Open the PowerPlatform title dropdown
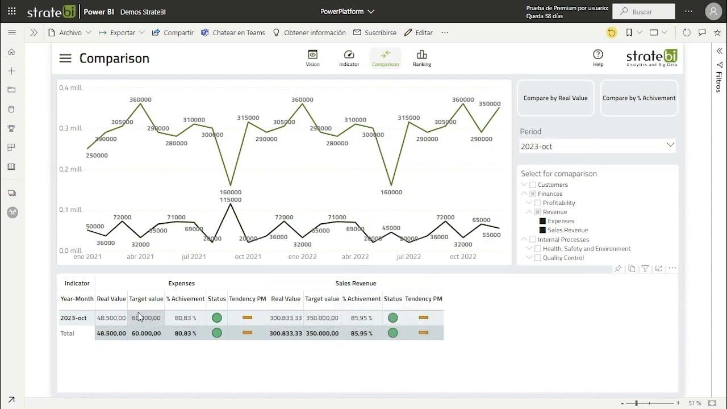 (347, 11)
